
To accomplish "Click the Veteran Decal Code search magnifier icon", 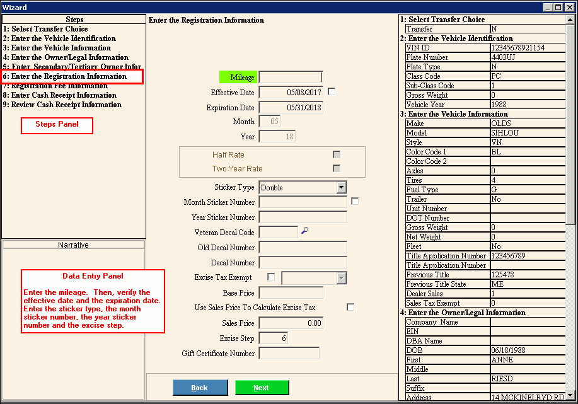I will (x=304, y=231).
